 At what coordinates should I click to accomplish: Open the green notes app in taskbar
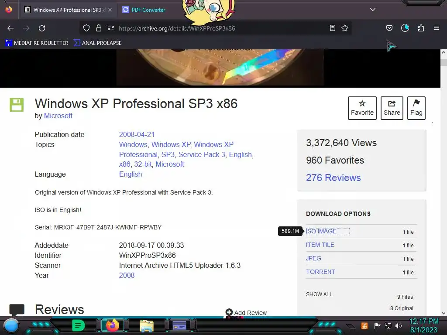(79, 325)
